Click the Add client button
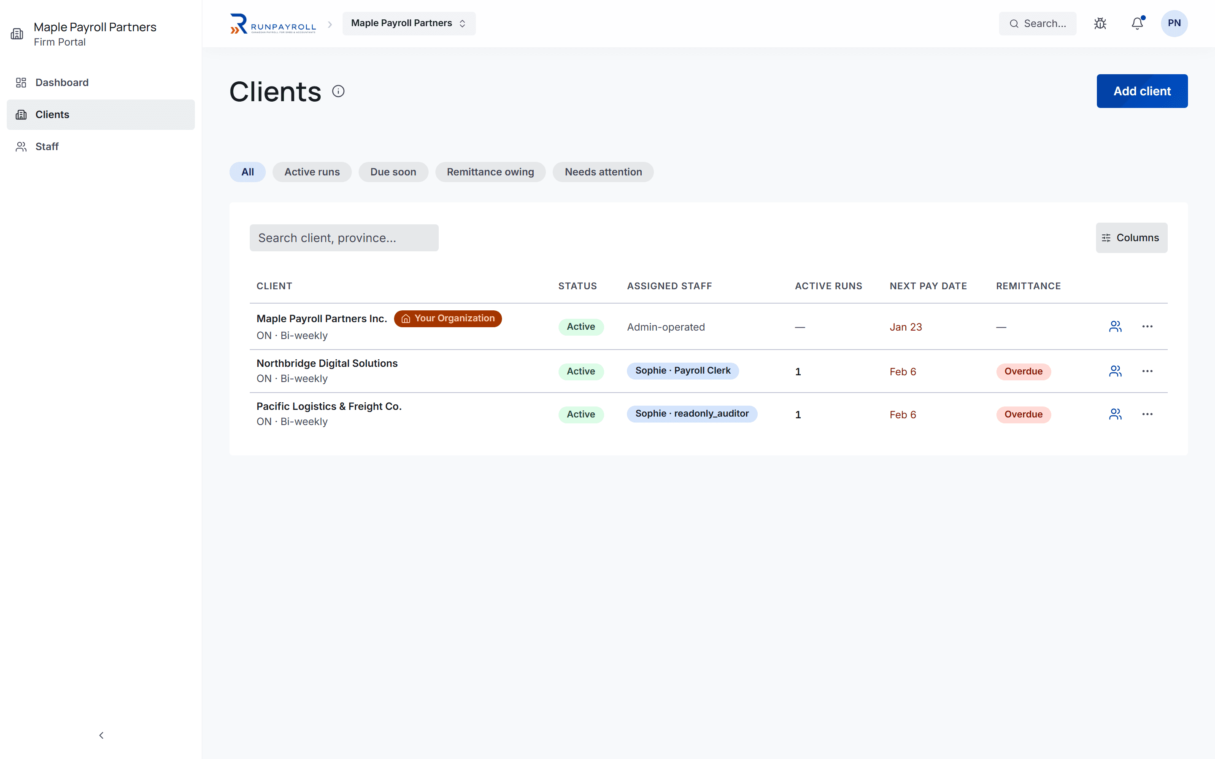 (x=1142, y=92)
